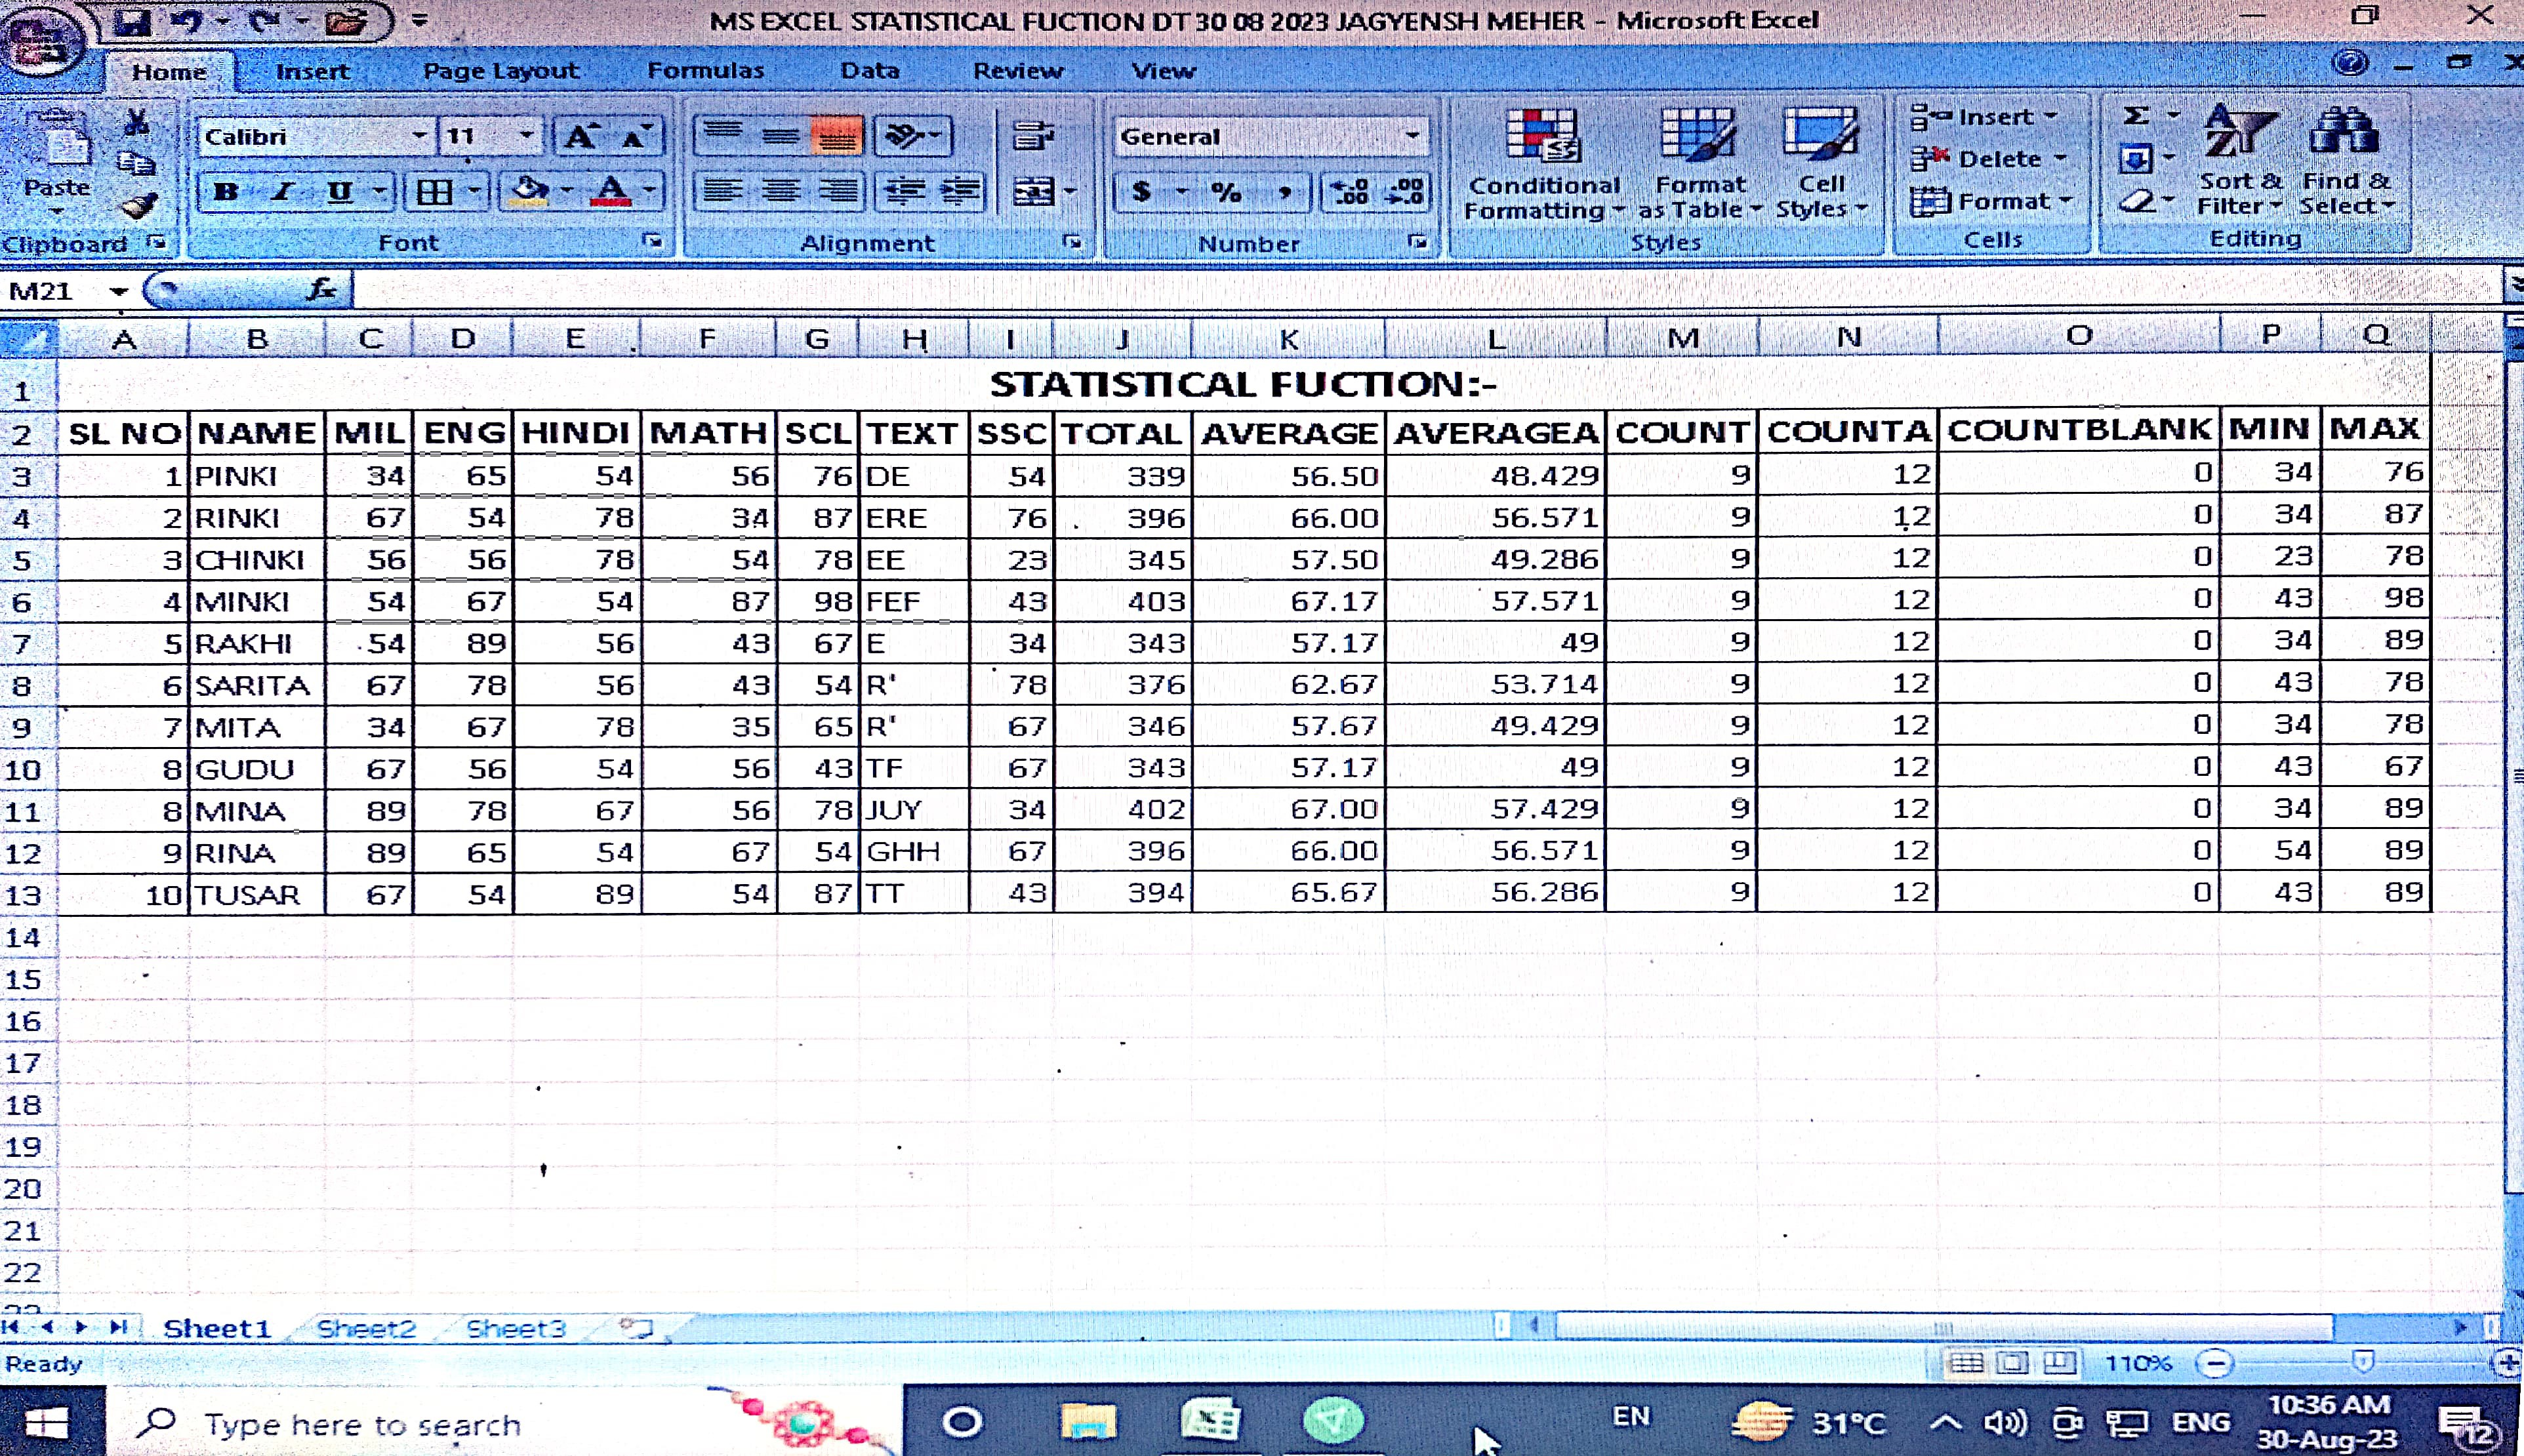Click the Merge and Center icon
Screen dimensions: 2524x1456
click(1033, 190)
